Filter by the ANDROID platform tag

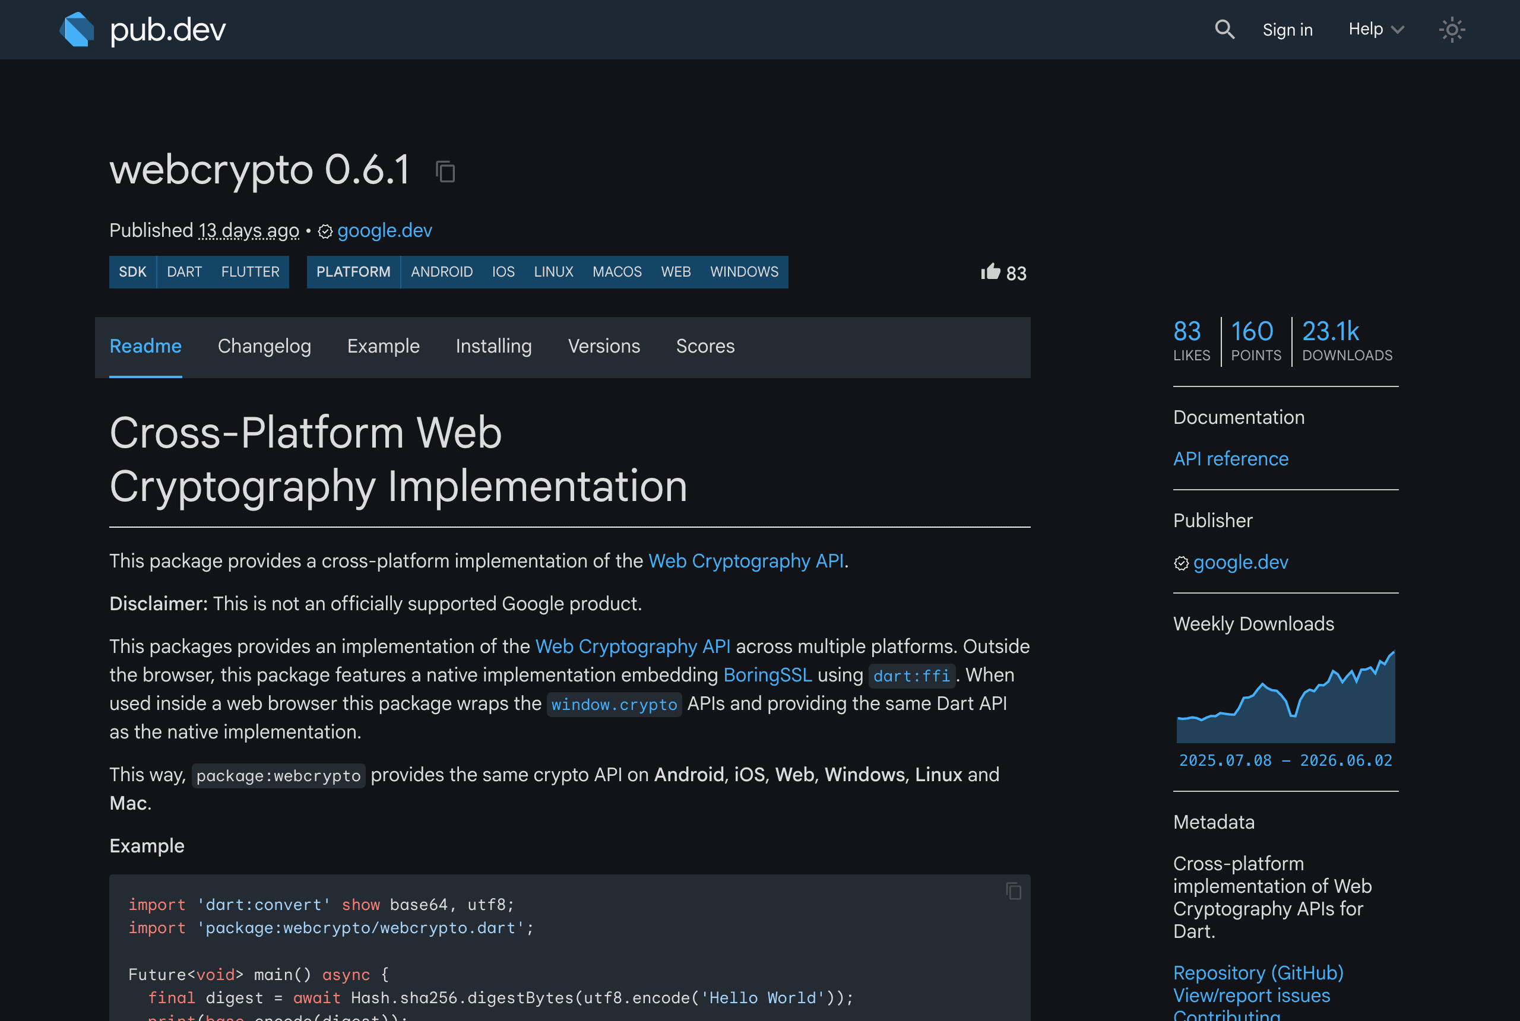(x=442, y=271)
